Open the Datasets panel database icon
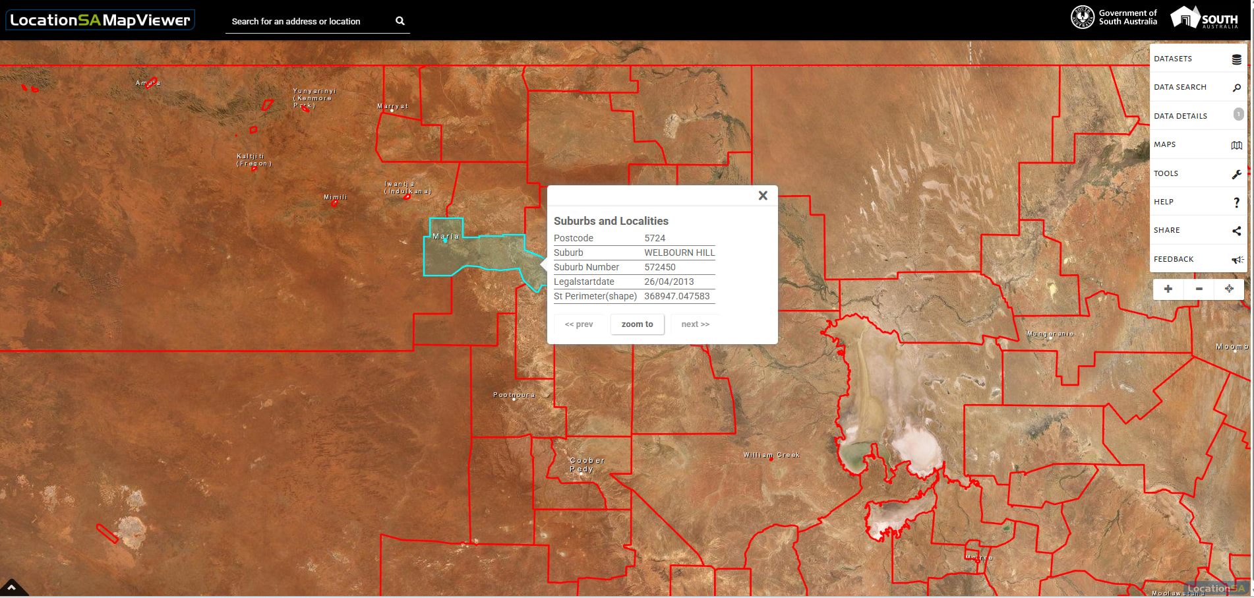Screen dimensions: 1254x598 click(x=1236, y=58)
